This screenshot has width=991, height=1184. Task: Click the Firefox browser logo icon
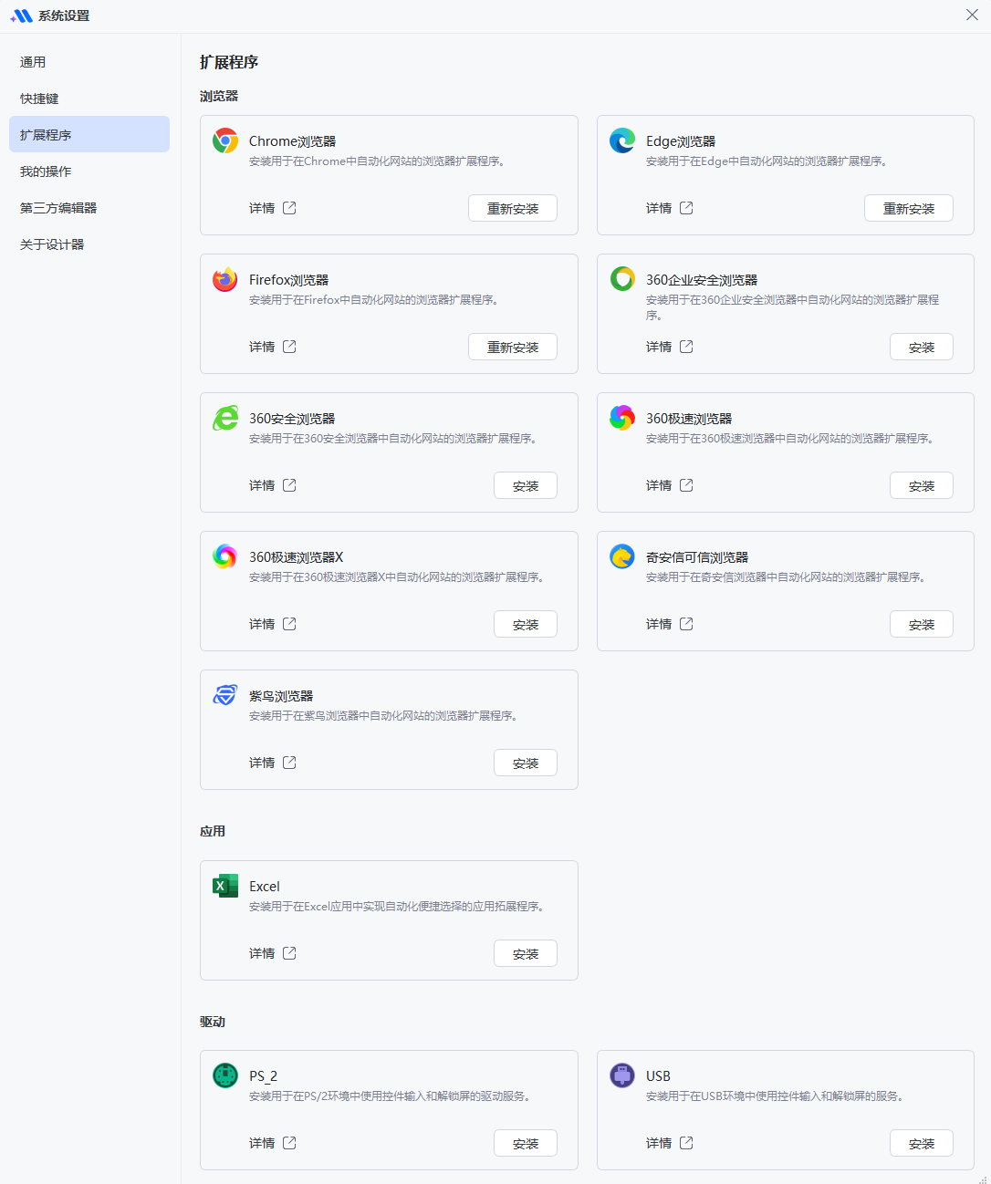(x=225, y=279)
